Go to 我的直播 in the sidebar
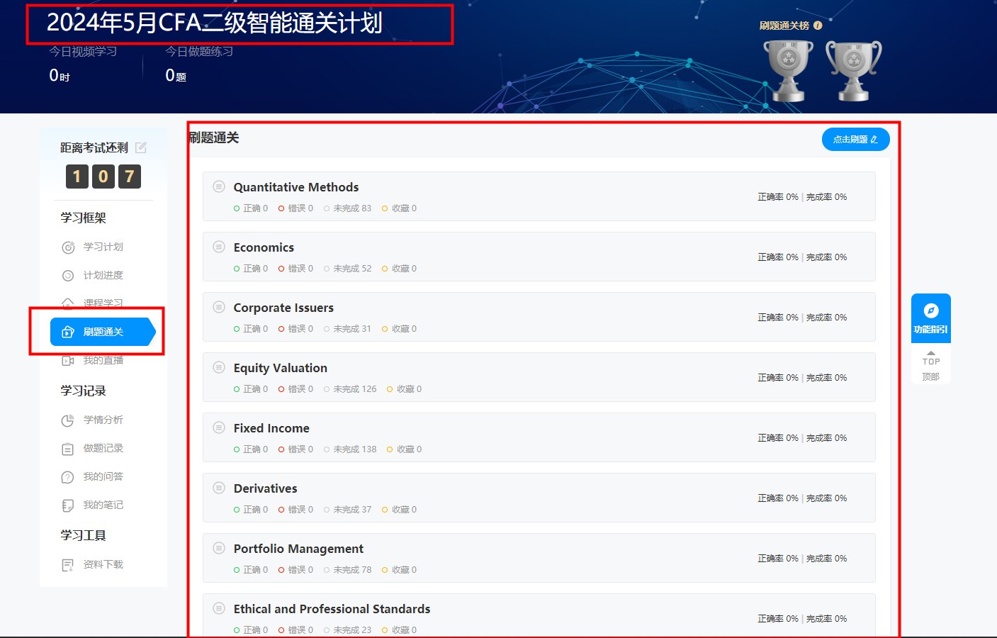Viewport: 997px width, 638px height. 103,360
